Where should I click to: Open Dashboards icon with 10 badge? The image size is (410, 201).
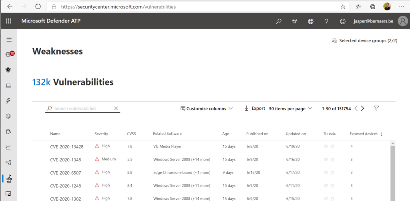click(x=10, y=54)
